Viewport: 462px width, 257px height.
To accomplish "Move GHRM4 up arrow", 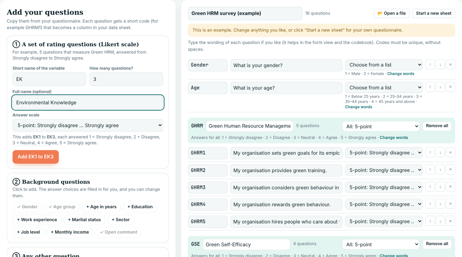I will [430, 204].
